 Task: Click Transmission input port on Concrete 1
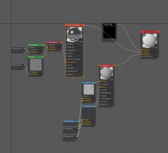pos(100,99)
